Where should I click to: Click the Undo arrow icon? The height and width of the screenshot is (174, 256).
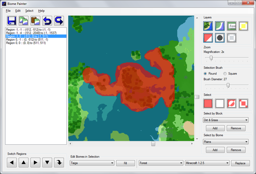click(x=47, y=21)
